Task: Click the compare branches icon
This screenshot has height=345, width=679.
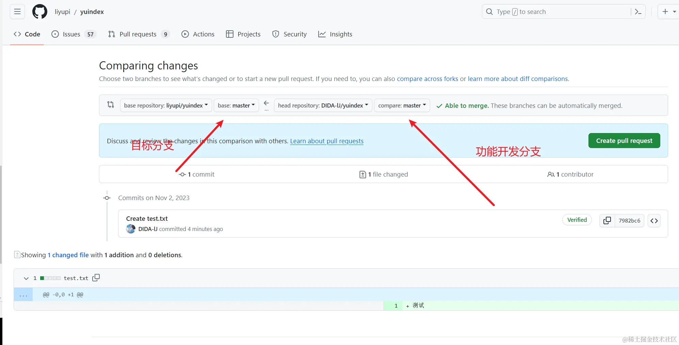Action: tap(111, 105)
